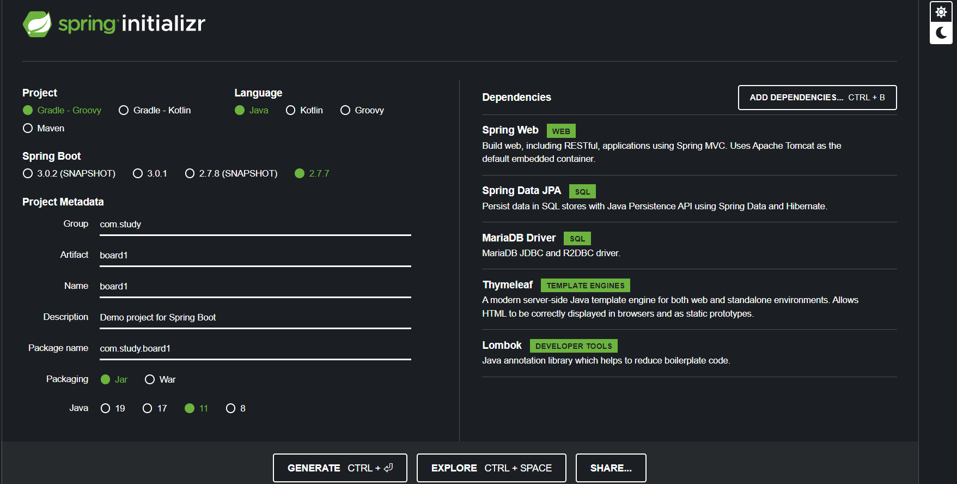Select Spring Boot 2.7.7
The height and width of the screenshot is (484, 957).
(312, 173)
